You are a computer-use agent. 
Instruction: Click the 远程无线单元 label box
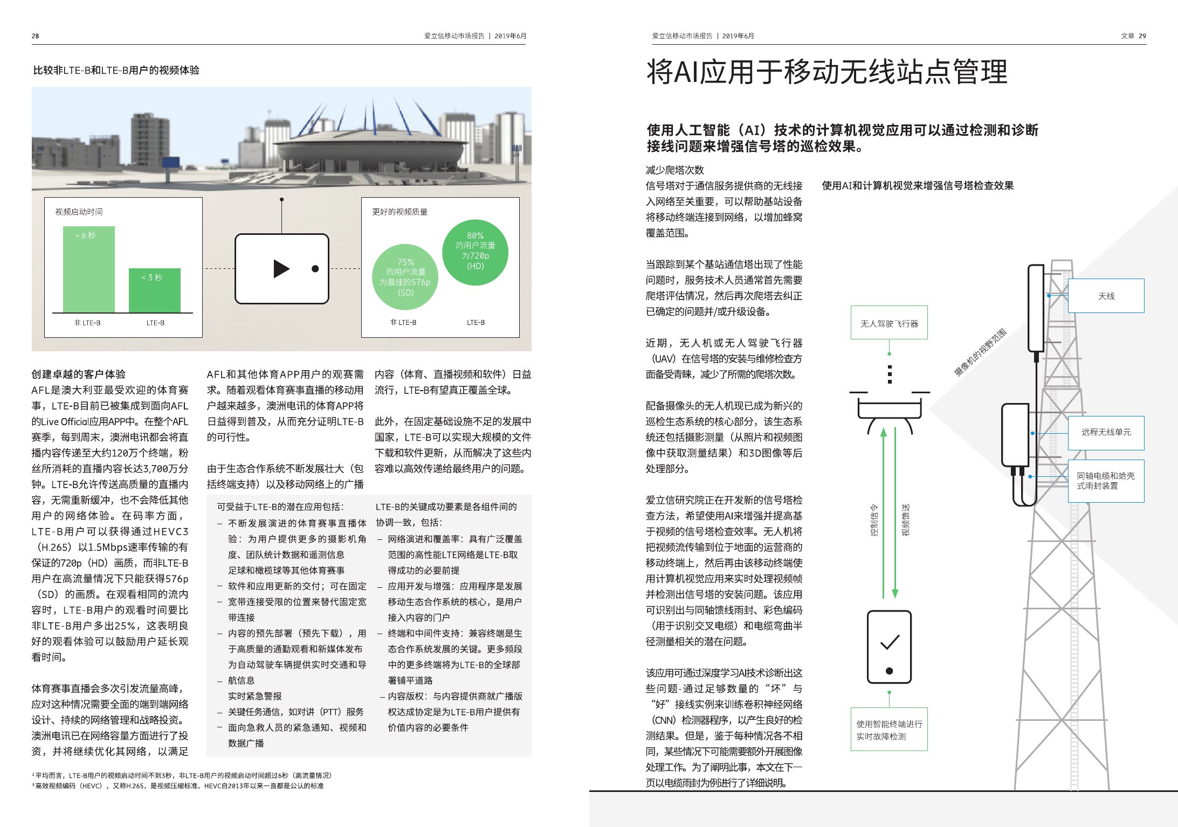(1106, 432)
